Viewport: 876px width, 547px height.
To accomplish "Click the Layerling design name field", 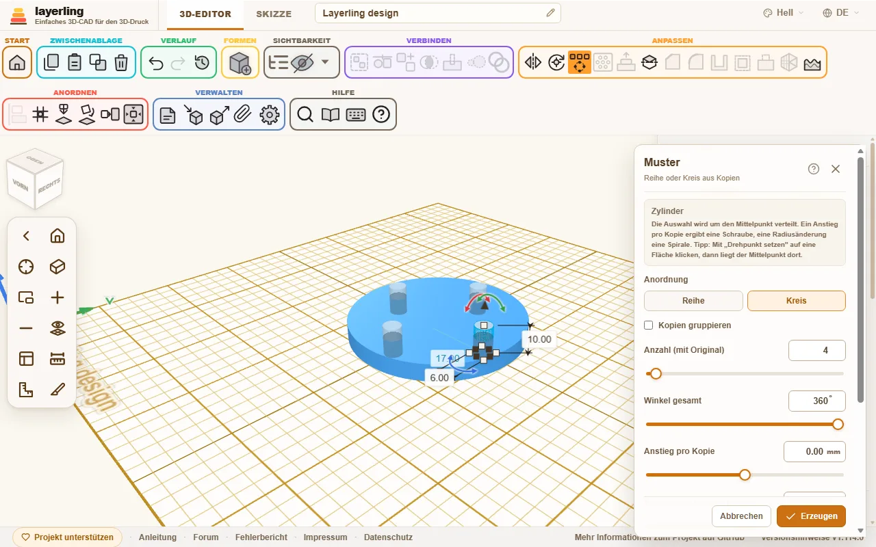I will pyautogui.click(x=438, y=13).
